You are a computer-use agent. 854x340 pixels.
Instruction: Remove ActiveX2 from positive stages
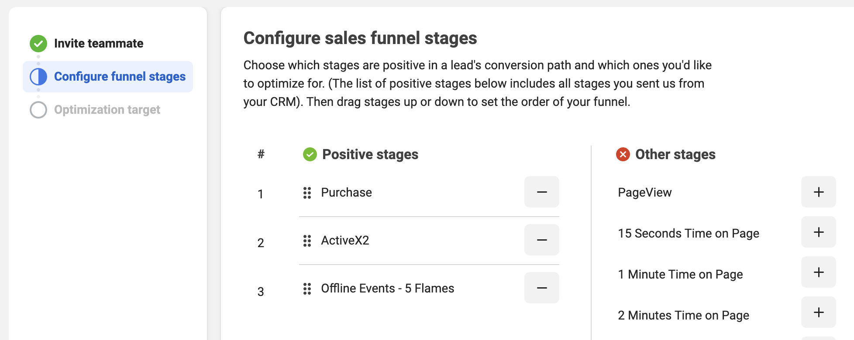(x=541, y=240)
